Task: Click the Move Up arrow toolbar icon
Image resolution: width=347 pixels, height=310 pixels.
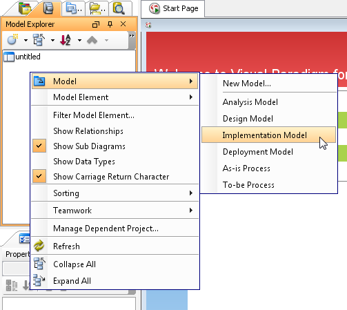Action: pos(92,40)
